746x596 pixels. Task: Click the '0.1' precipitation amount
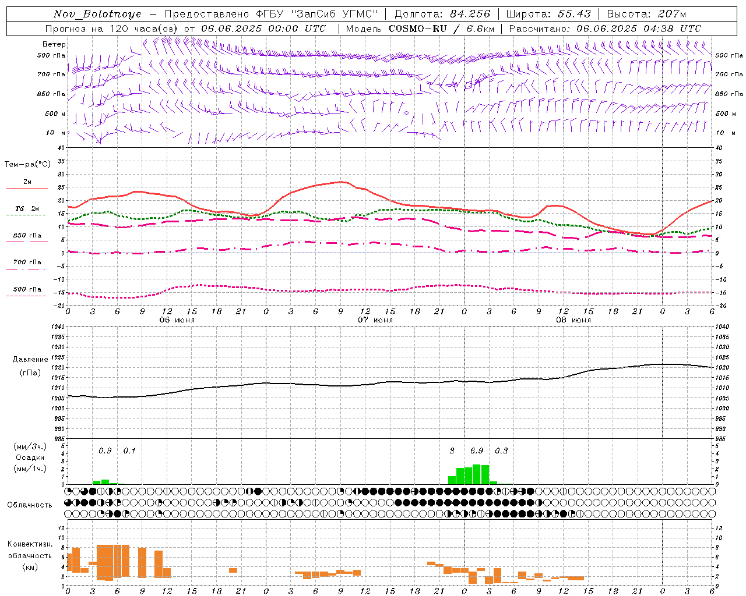click(x=129, y=451)
